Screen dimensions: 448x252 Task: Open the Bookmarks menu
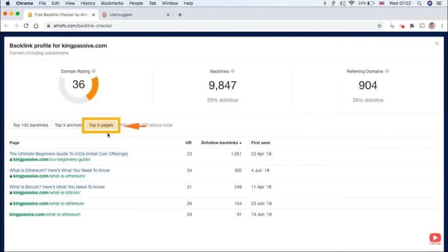pyautogui.click(x=112, y=3)
